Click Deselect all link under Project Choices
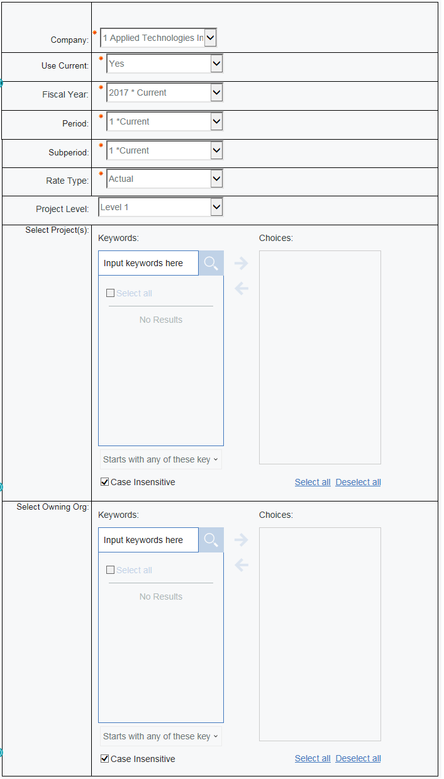 click(358, 482)
